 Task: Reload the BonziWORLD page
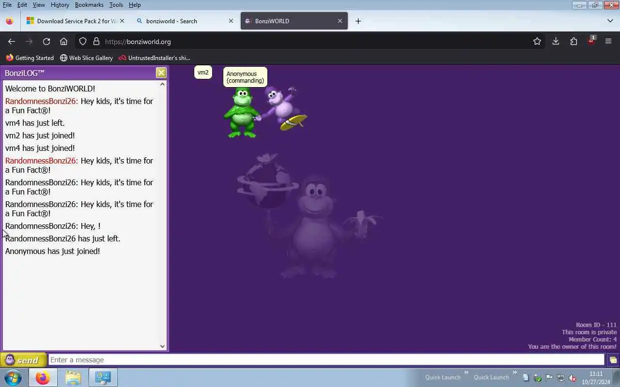(46, 42)
